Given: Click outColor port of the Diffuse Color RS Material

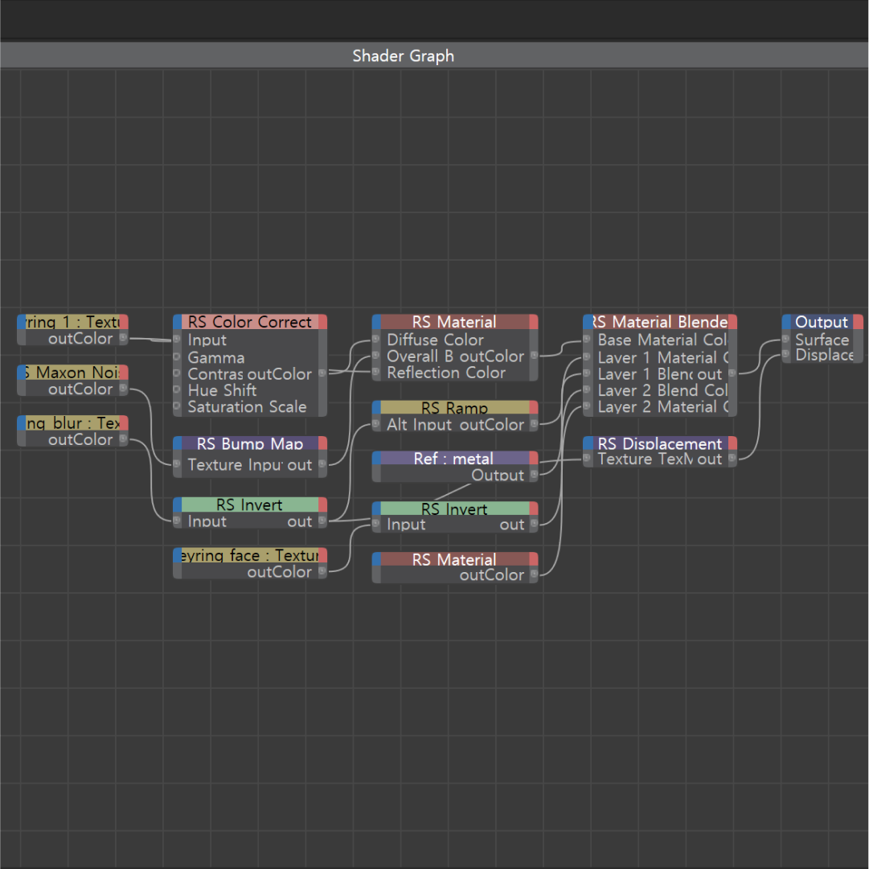Looking at the screenshot, I should click(x=535, y=356).
